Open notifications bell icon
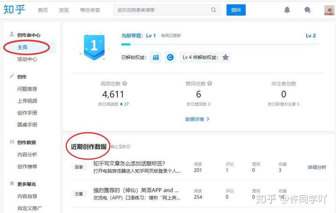This screenshot has height=213, width=336. point(287,10)
